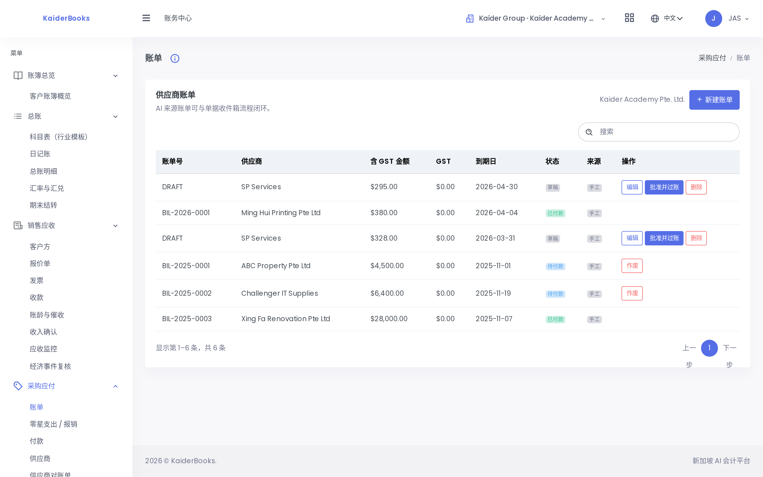The height and width of the screenshot is (477, 763).
Task: Click Xing Fa Renovation Pte Ltd cell
Action: [x=285, y=319]
